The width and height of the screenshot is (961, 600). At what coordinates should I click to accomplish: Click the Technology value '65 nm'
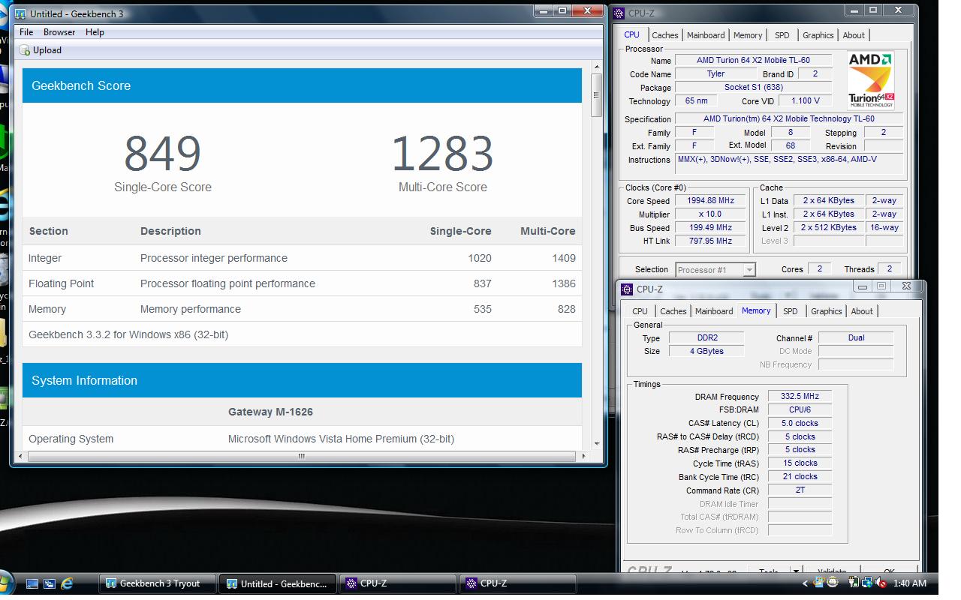point(696,100)
